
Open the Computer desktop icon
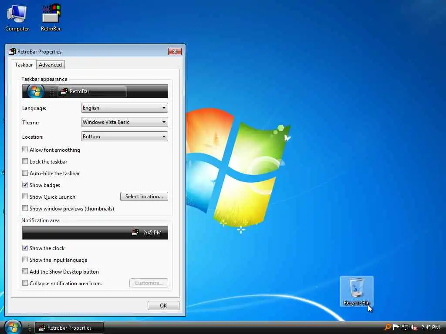click(17, 17)
